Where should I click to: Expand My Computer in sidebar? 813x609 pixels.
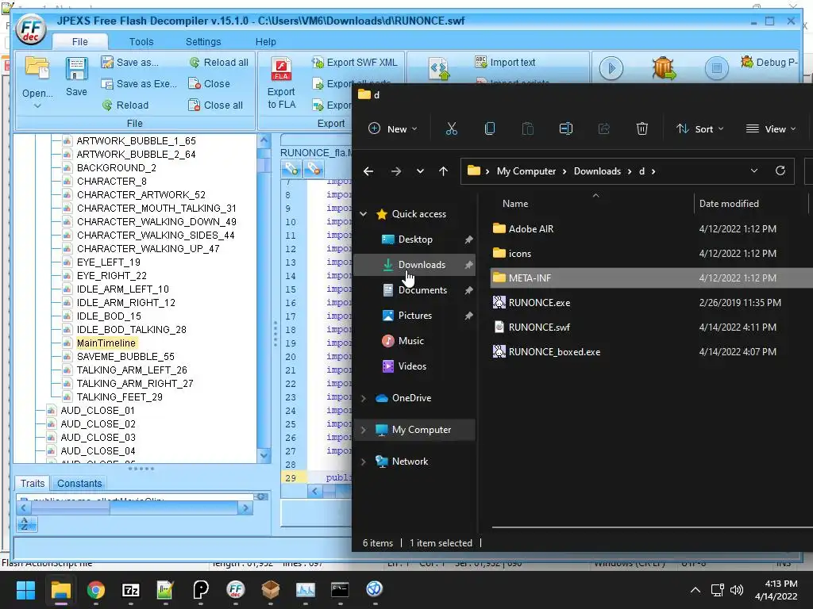point(364,430)
